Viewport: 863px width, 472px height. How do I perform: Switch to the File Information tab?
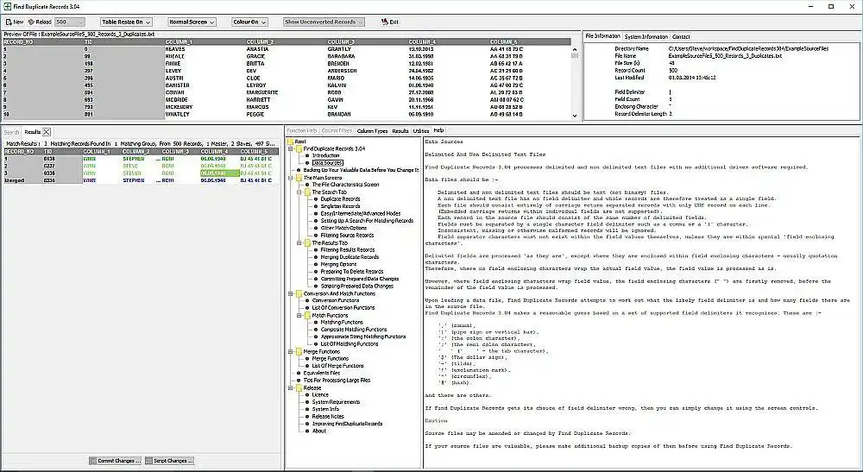(602, 36)
